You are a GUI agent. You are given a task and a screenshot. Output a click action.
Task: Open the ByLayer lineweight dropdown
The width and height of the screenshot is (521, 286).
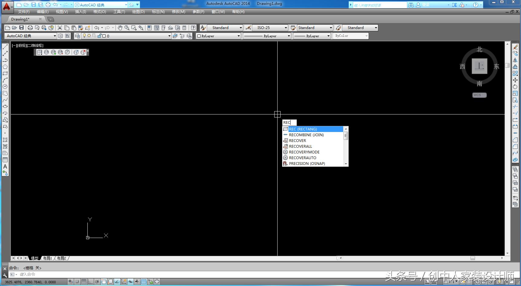click(312, 36)
